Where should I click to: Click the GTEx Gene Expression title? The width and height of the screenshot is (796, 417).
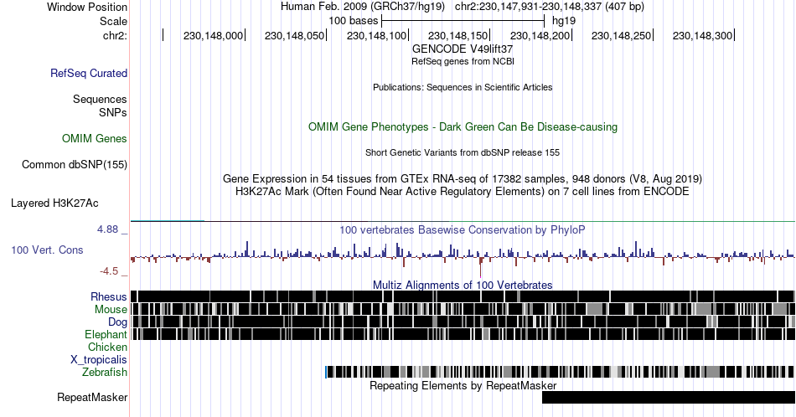click(x=463, y=178)
